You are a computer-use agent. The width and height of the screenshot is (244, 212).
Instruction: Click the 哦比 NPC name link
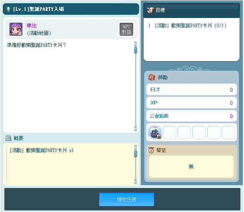pyautogui.click(x=31, y=26)
